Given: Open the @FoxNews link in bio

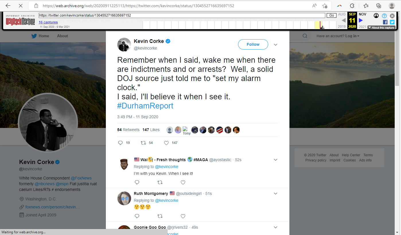Looking at the screenshot, I should coord(81,178).
